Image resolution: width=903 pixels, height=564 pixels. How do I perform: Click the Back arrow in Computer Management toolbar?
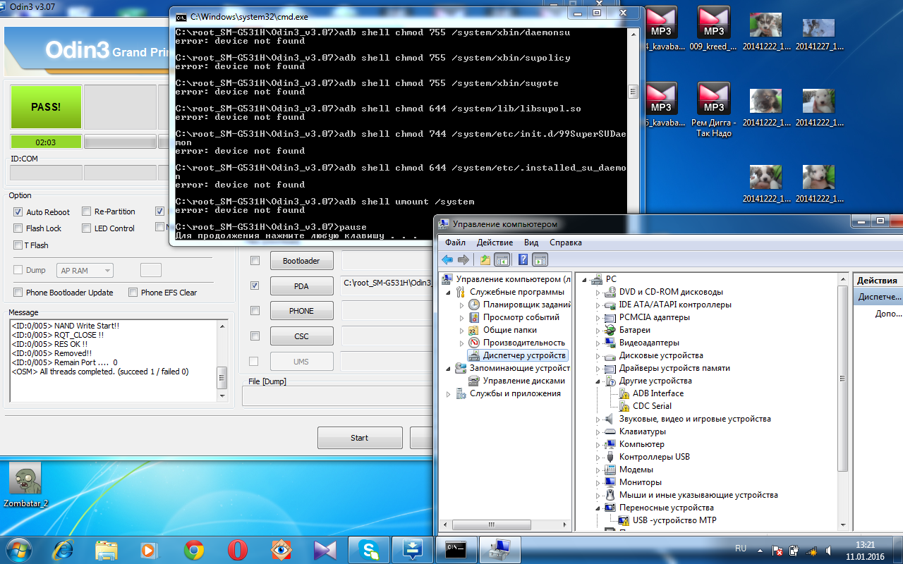coord(447,259)
